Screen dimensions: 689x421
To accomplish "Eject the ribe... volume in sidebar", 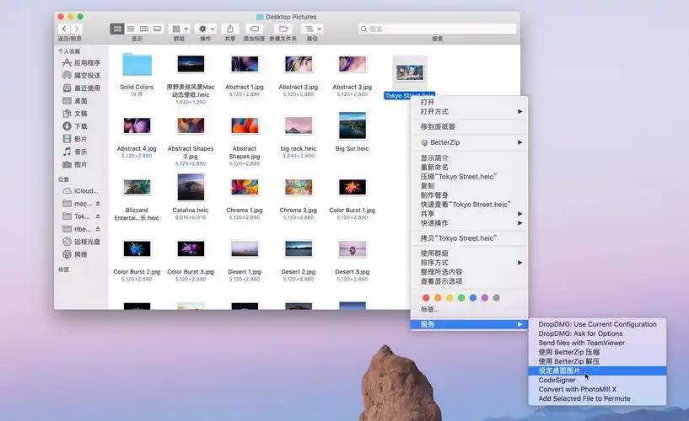I will [x=97, y=229].
